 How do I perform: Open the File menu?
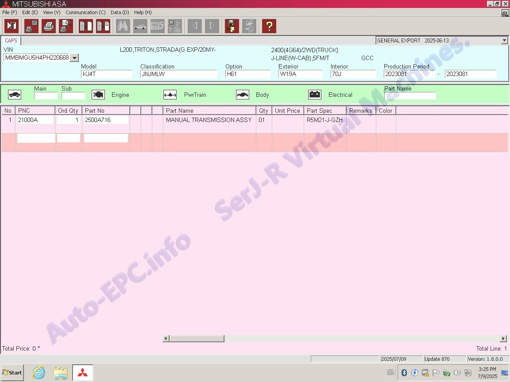tap(9, 12)
